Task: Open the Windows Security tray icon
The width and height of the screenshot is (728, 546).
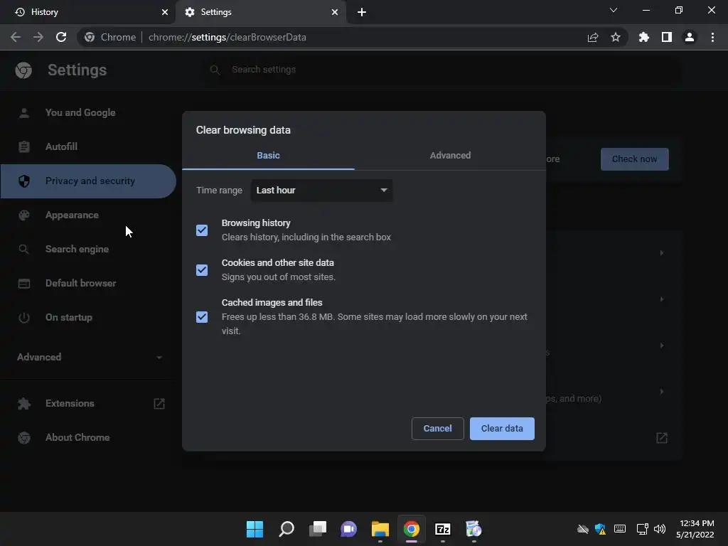Action: [600, 529]
